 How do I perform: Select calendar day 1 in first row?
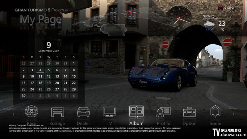point(74,64)
